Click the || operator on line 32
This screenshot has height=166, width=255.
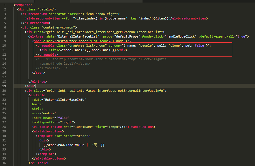click(88, 145)
